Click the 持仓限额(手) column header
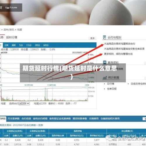 [x=127, y=131]
